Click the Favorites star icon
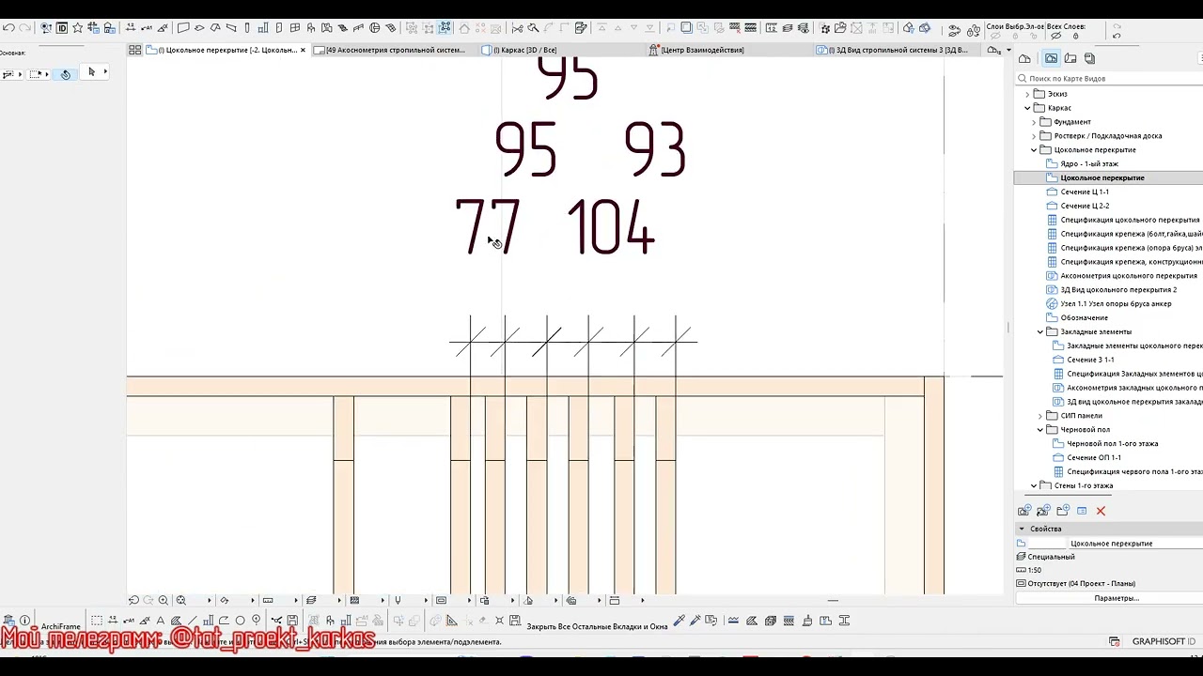This screenshot has height=676, width=1203. (77, 28)
